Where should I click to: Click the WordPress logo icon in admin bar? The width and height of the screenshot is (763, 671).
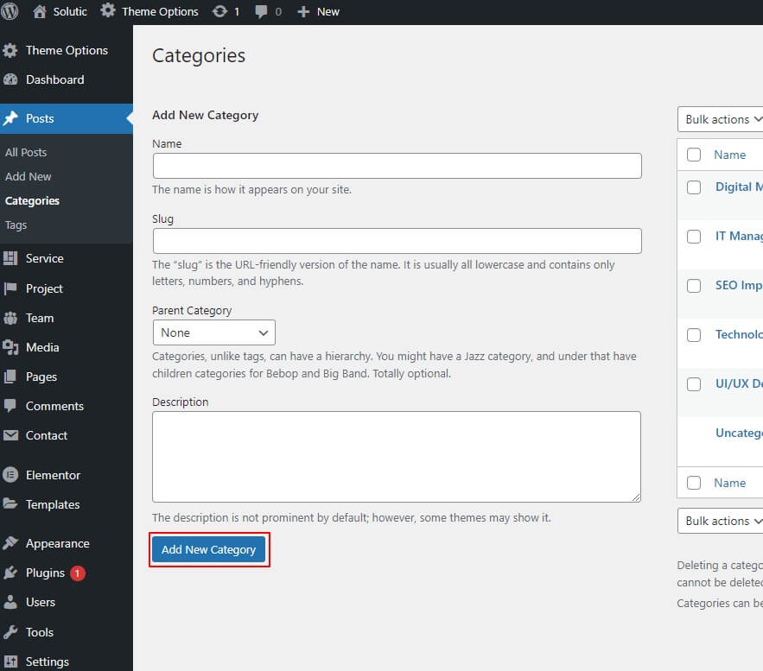click(10, 11)
